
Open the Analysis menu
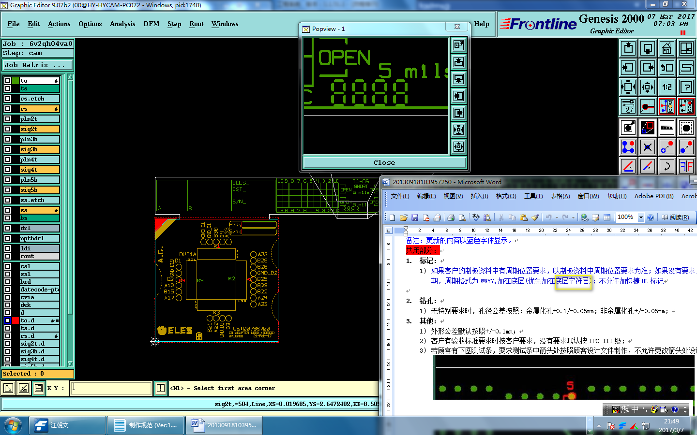(x=122, y=24)
